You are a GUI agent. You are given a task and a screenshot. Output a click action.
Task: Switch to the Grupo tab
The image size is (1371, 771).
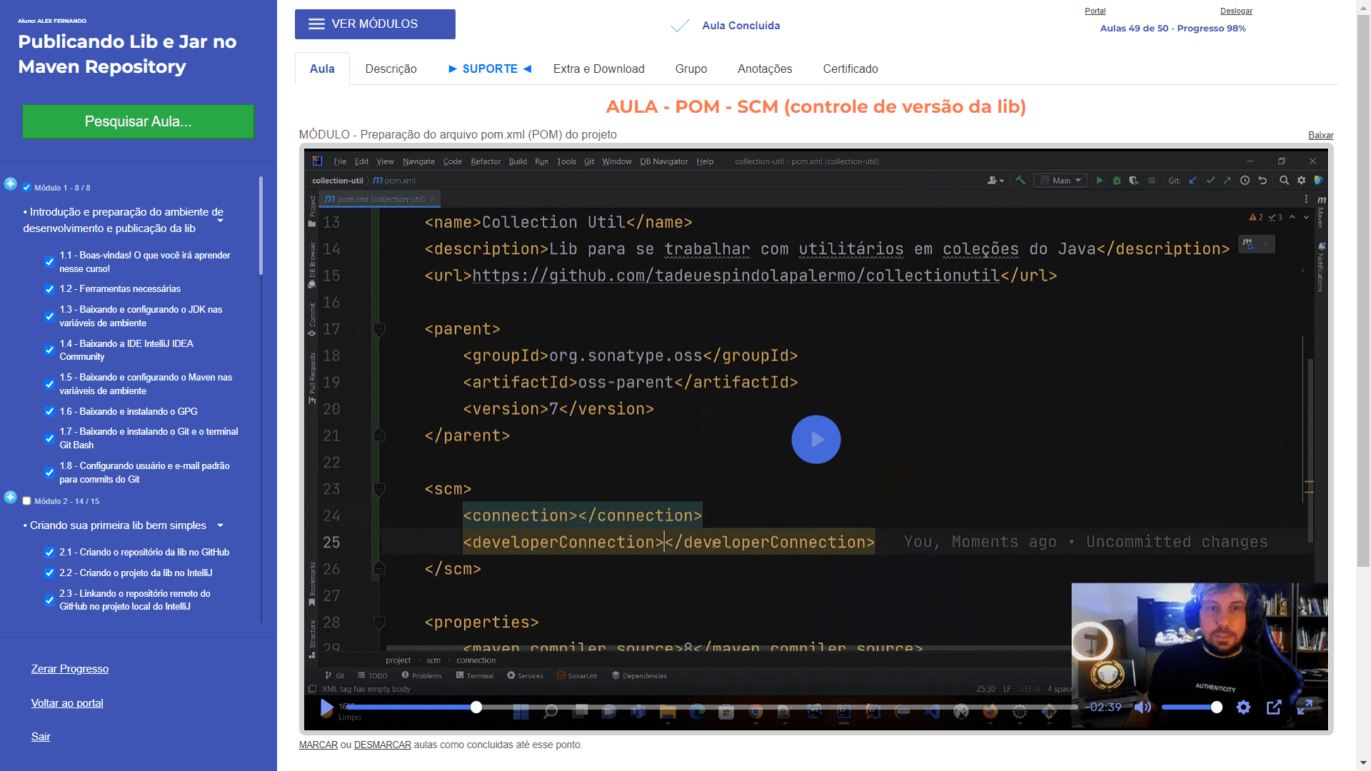690,69
